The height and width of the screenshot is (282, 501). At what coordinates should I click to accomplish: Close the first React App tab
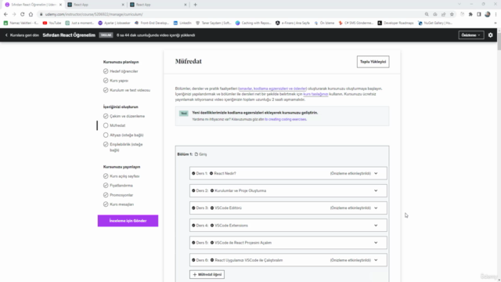click(123, 5)
